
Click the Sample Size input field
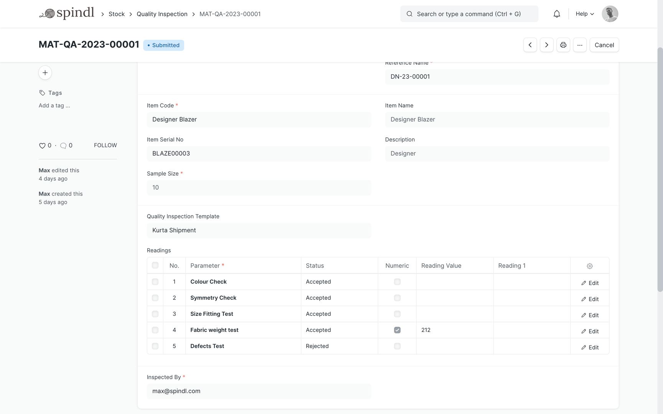tap(259, 187)
